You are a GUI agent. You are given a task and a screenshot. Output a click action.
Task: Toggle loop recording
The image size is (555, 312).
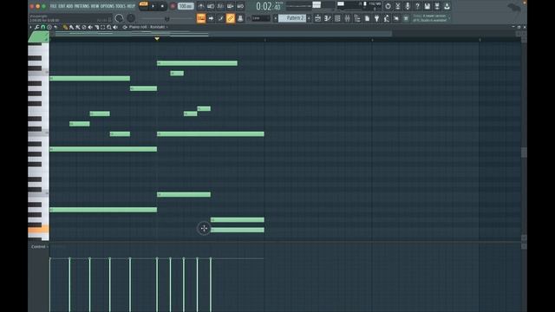(240, 6)
